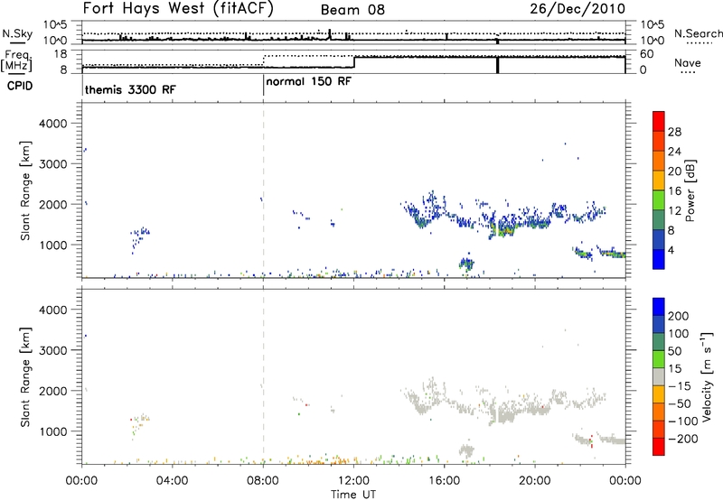Click the 'Nave' legend label
This screenshot has height=500, width=723.
[x=687, y=63]
